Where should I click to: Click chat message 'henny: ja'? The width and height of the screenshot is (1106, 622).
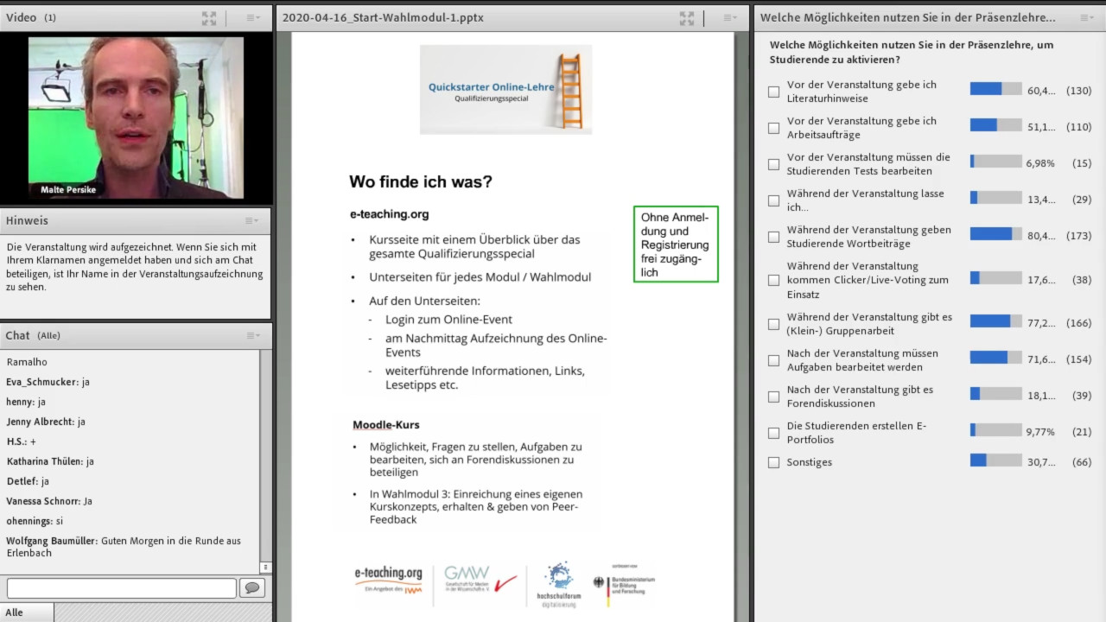(x=26, y=402)
